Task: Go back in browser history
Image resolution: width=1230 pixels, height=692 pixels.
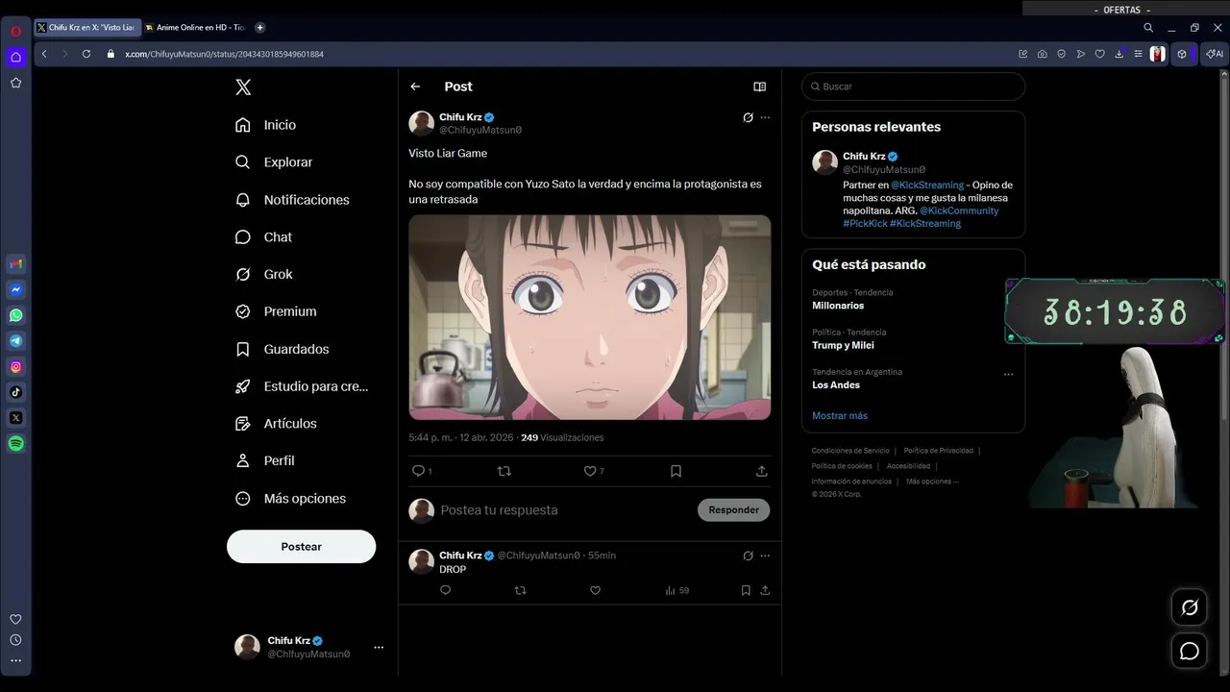Action: 44,54
